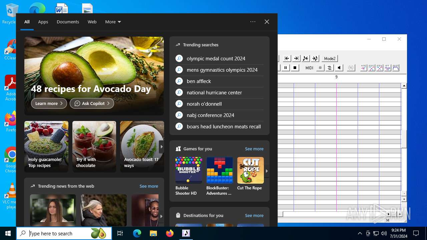This screenshot has height=240, width=427.
Task: Click the music app taskbar icon
Action: pyautogui.click(x=186, y=233)
